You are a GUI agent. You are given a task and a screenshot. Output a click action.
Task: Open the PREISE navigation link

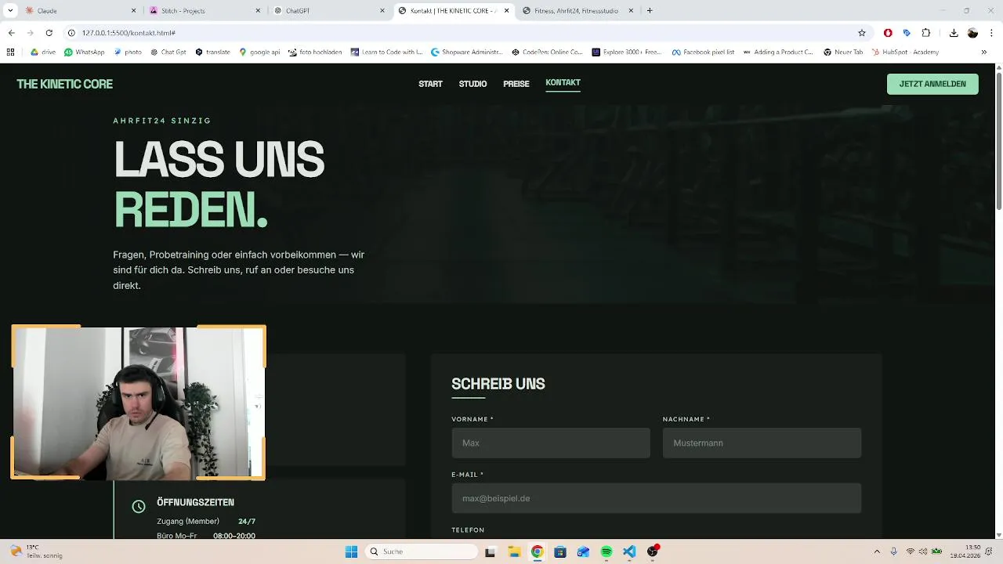coord(516,84)
